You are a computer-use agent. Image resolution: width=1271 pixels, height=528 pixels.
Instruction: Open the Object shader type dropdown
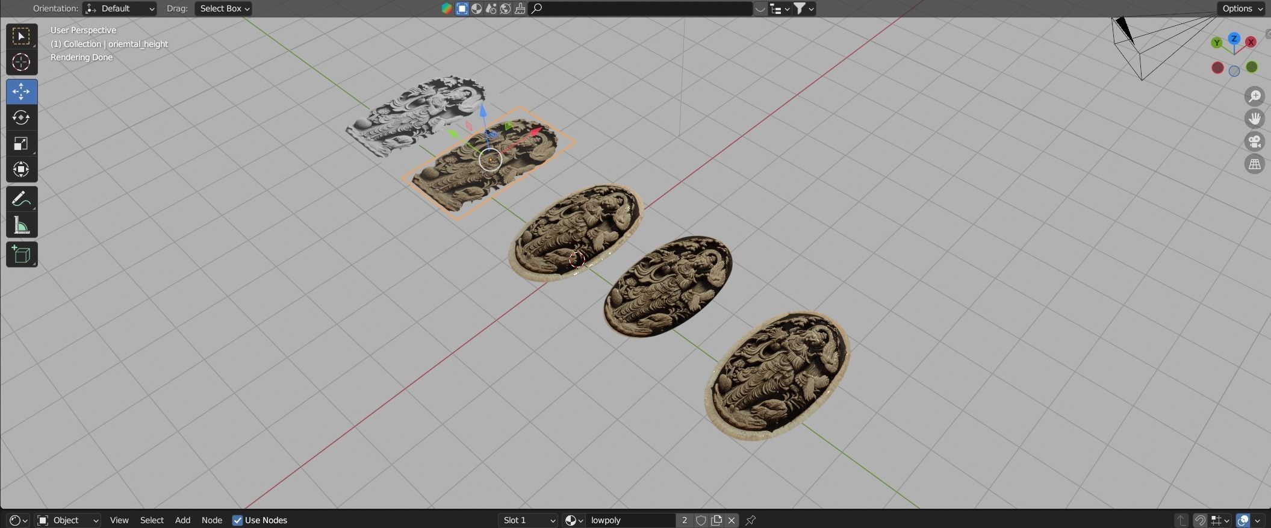click(x=67, y=520)
